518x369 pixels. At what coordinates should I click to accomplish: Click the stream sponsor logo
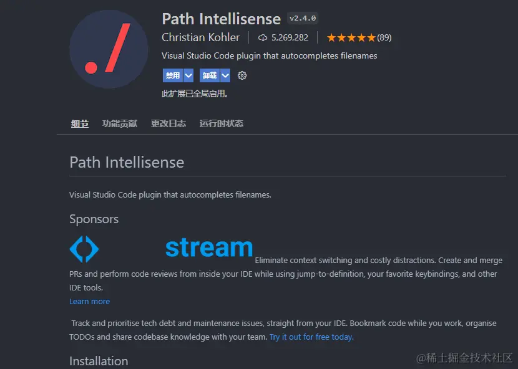(209, 247)
